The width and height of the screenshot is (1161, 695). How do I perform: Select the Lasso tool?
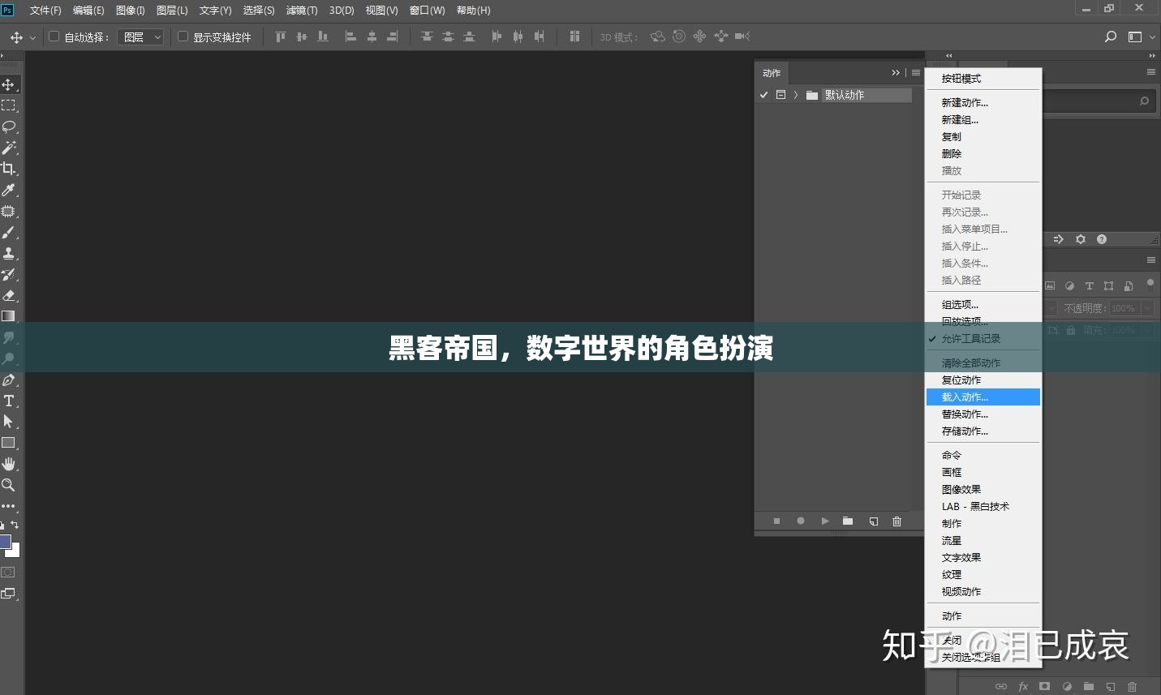point(8,127)
